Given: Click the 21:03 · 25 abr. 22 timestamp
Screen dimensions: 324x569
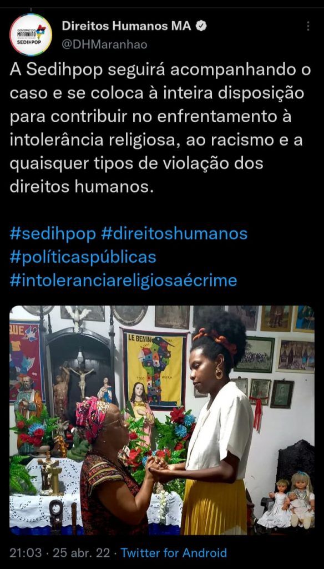Looking at the screenshot, I should tap(60, 553).
